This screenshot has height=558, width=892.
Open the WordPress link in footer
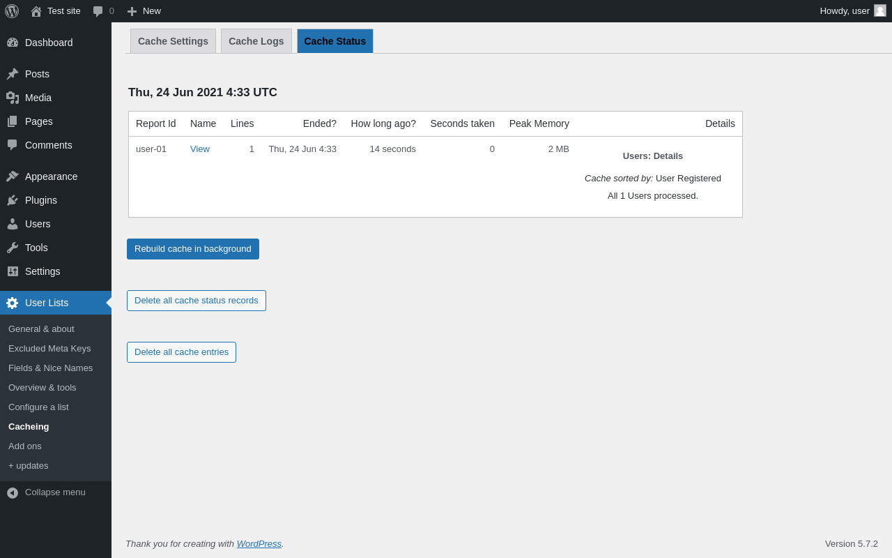coord(259,543)
